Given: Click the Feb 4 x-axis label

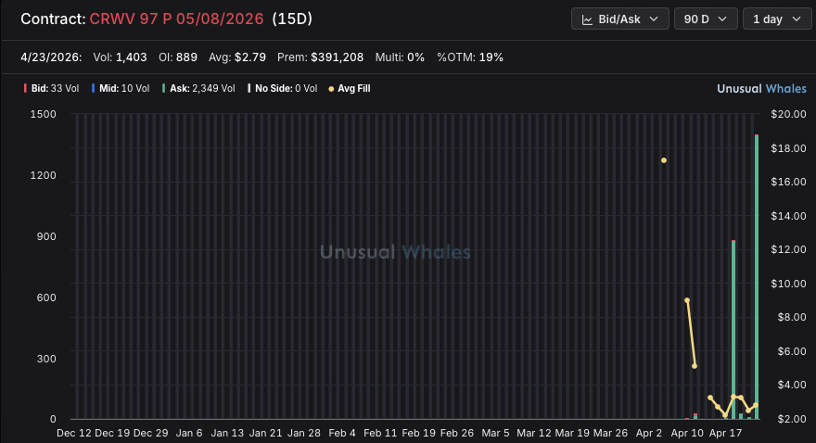Looking at the screenshot, I should coord(342,433).
